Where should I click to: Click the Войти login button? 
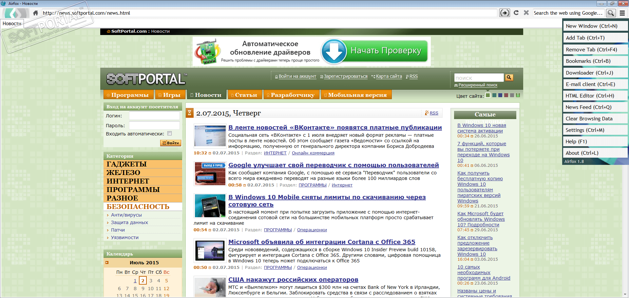[171, 143]
